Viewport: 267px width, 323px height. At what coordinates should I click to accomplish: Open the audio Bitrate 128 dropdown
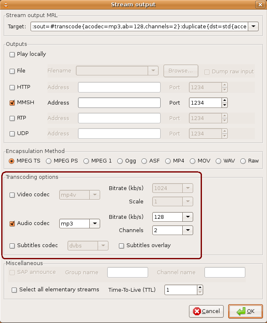[188, 217]
